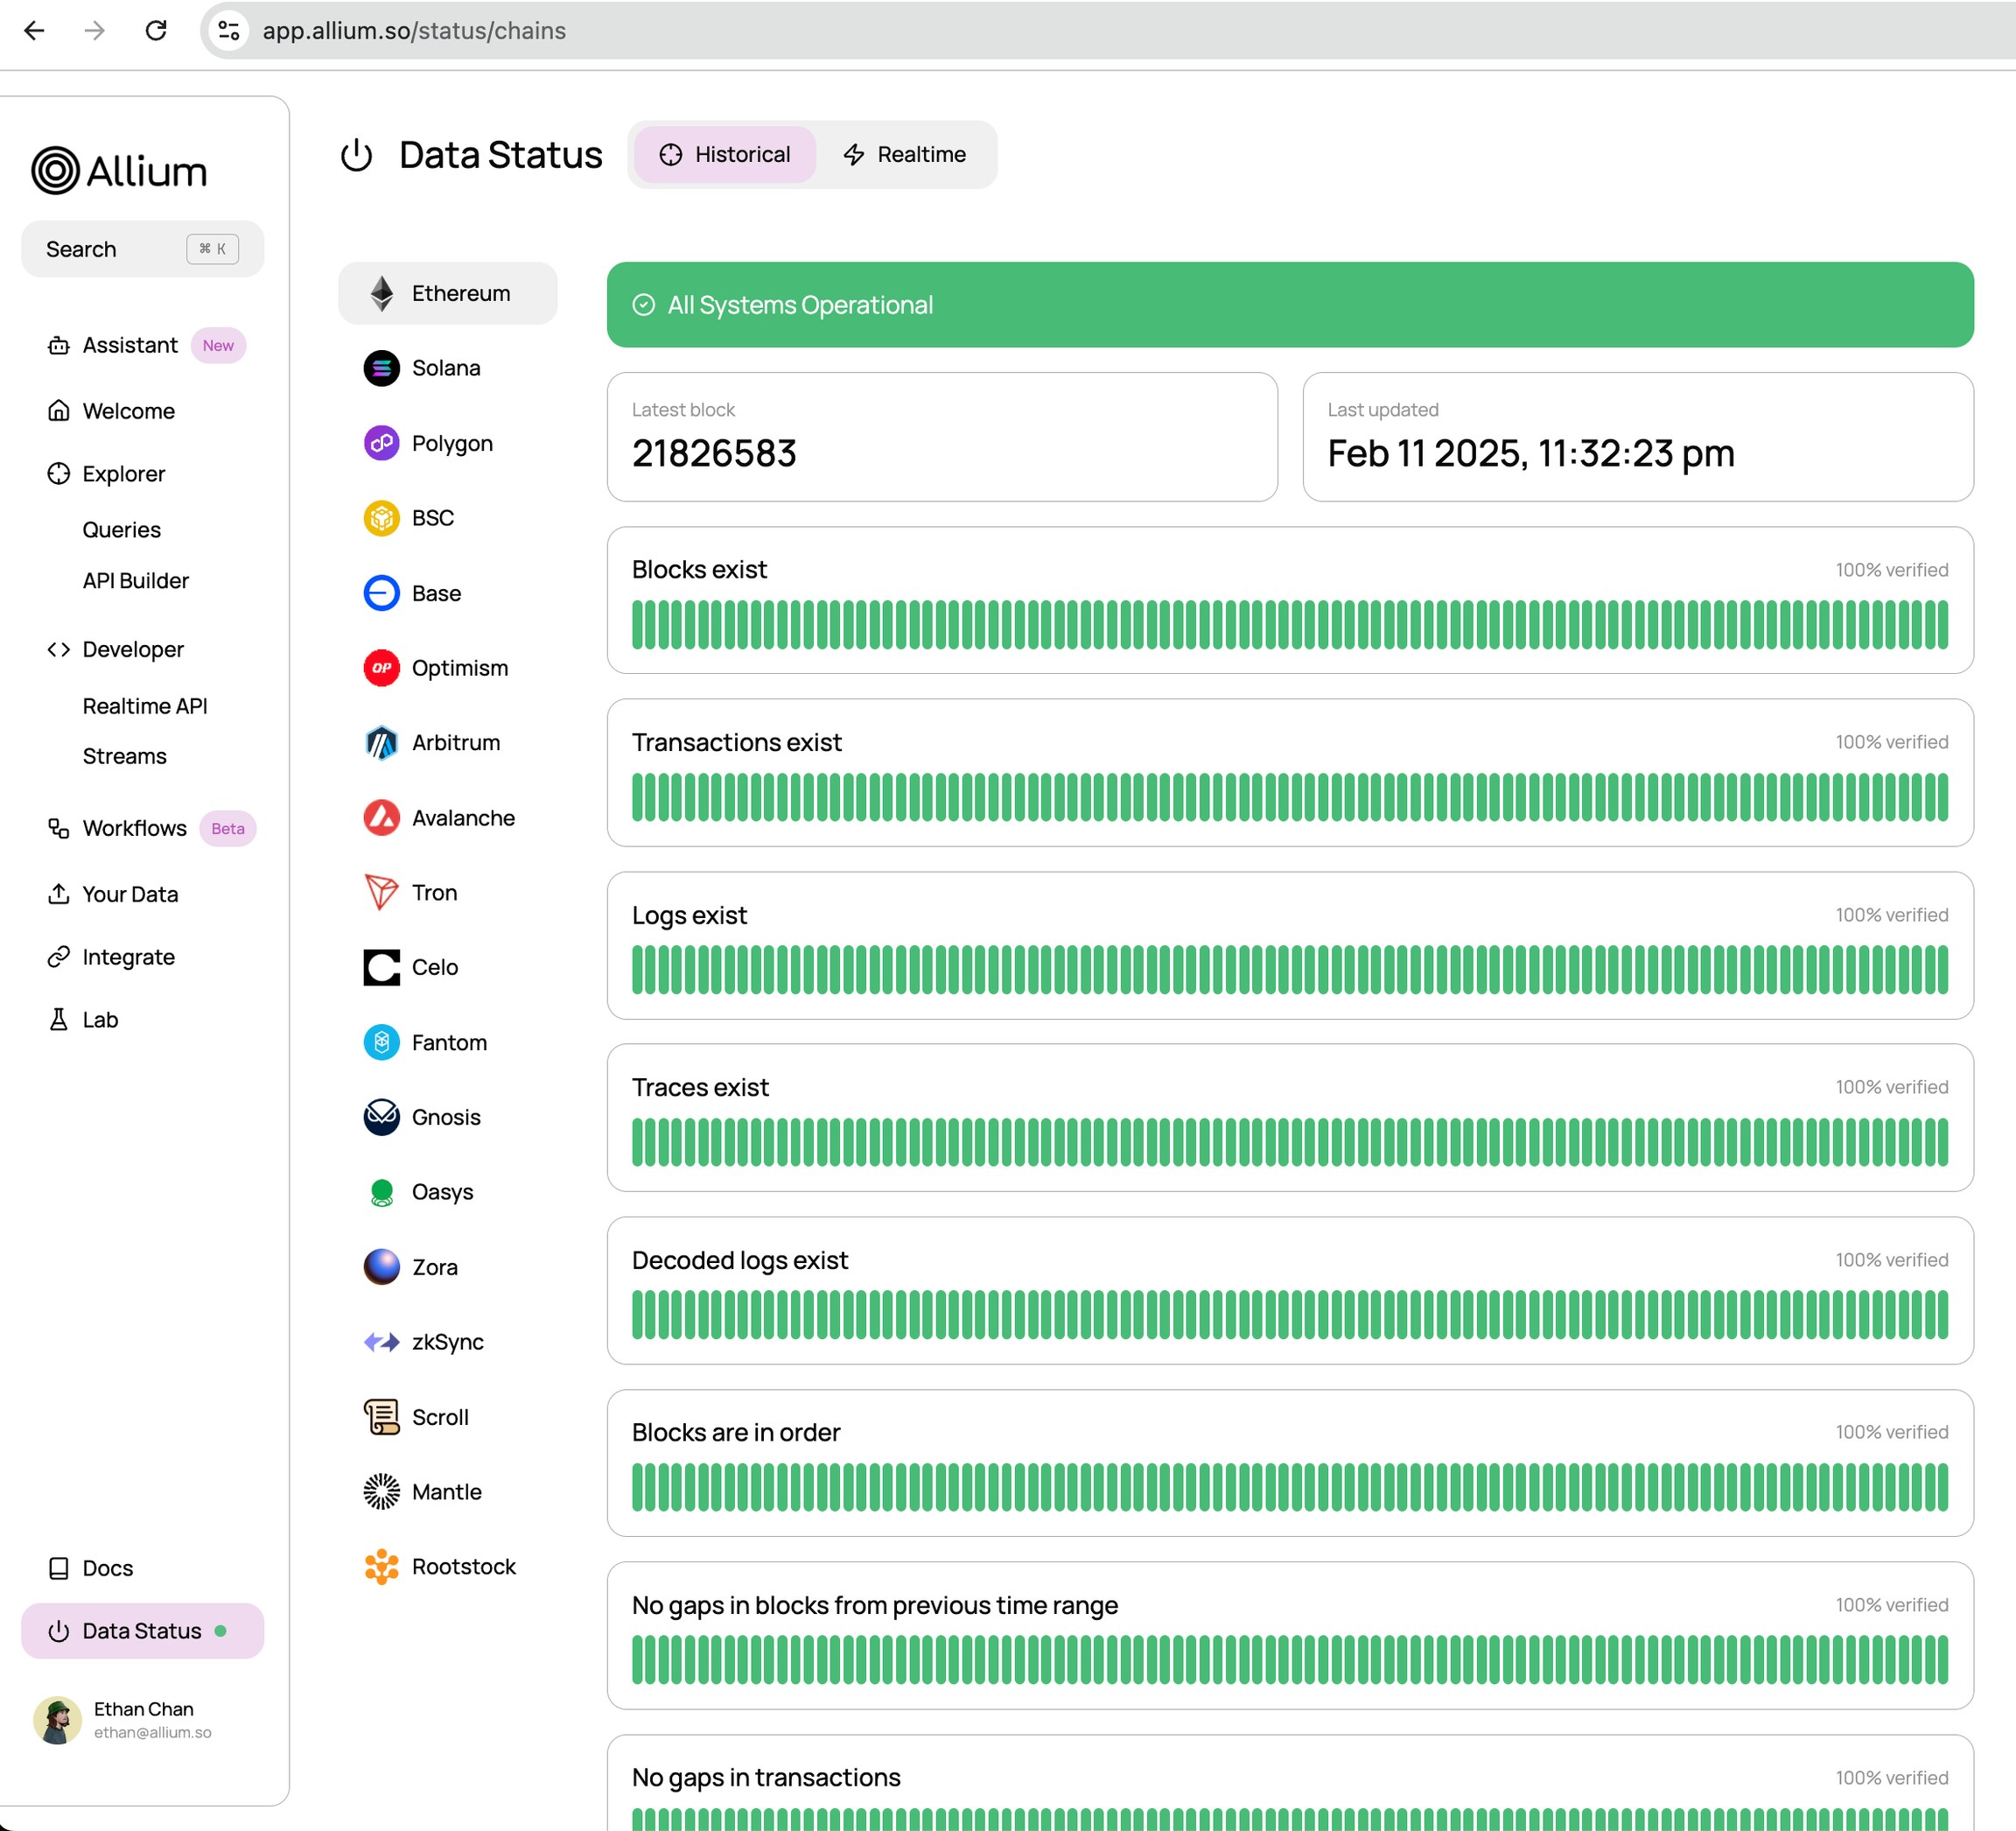Screen dimensions: 2016x1831
Task: Select Scroll chain
Action: [x=447, y=1418]
